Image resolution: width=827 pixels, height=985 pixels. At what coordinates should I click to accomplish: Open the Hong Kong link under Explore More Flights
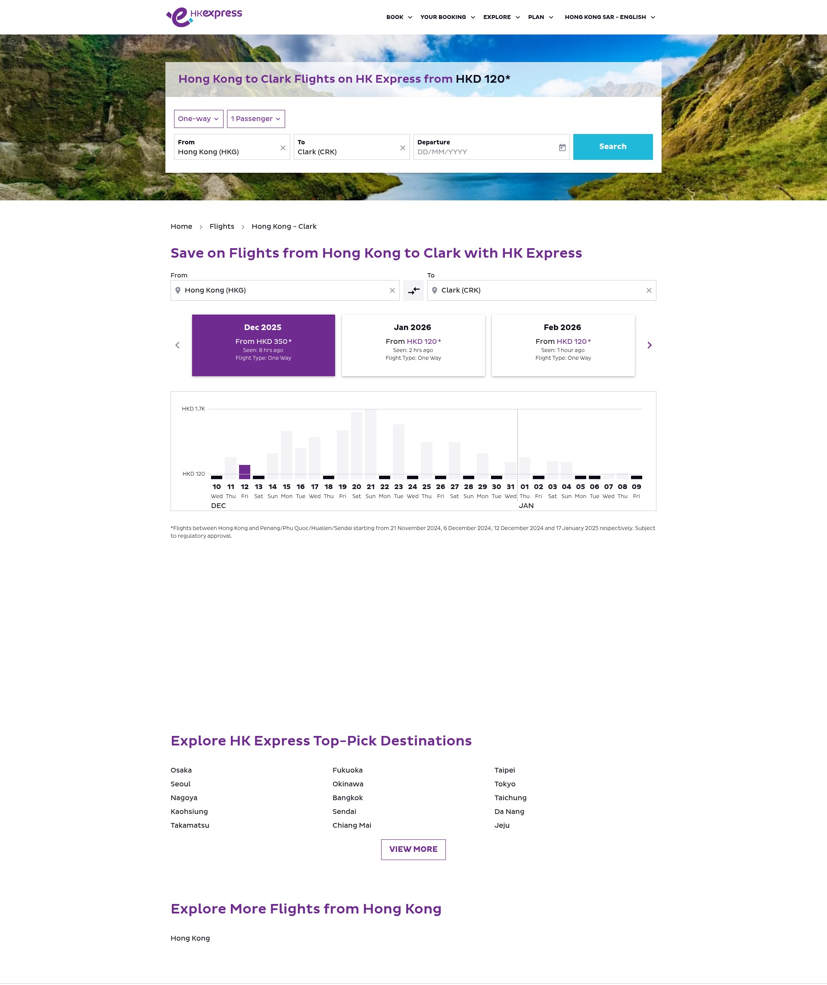coord(190,938)
